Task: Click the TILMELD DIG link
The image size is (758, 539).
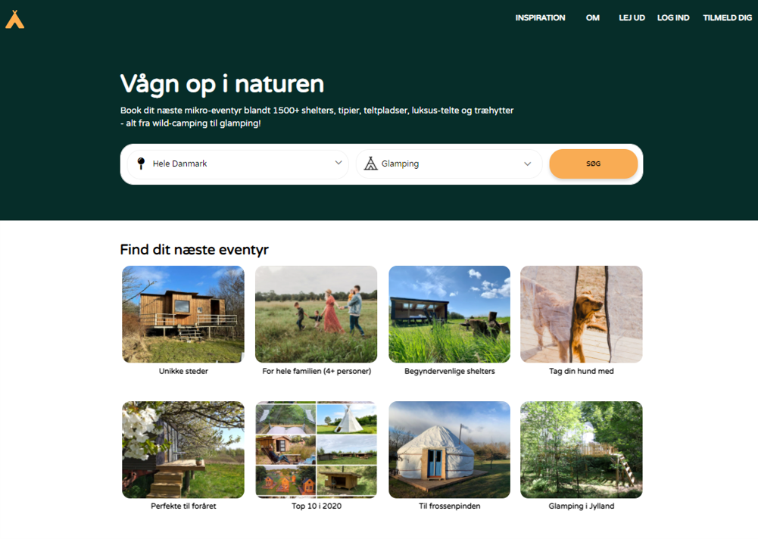Action: pyautogui.click(x=728, y=18)
